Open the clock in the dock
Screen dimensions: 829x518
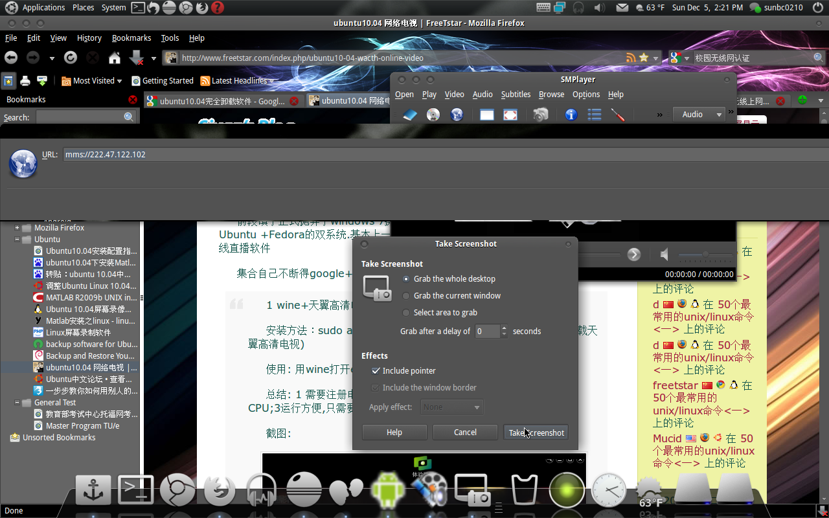(x=609, y=490)
